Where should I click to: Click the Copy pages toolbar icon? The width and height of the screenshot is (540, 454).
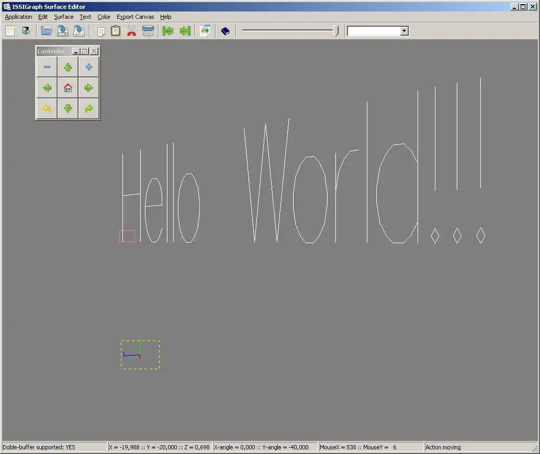100,31
